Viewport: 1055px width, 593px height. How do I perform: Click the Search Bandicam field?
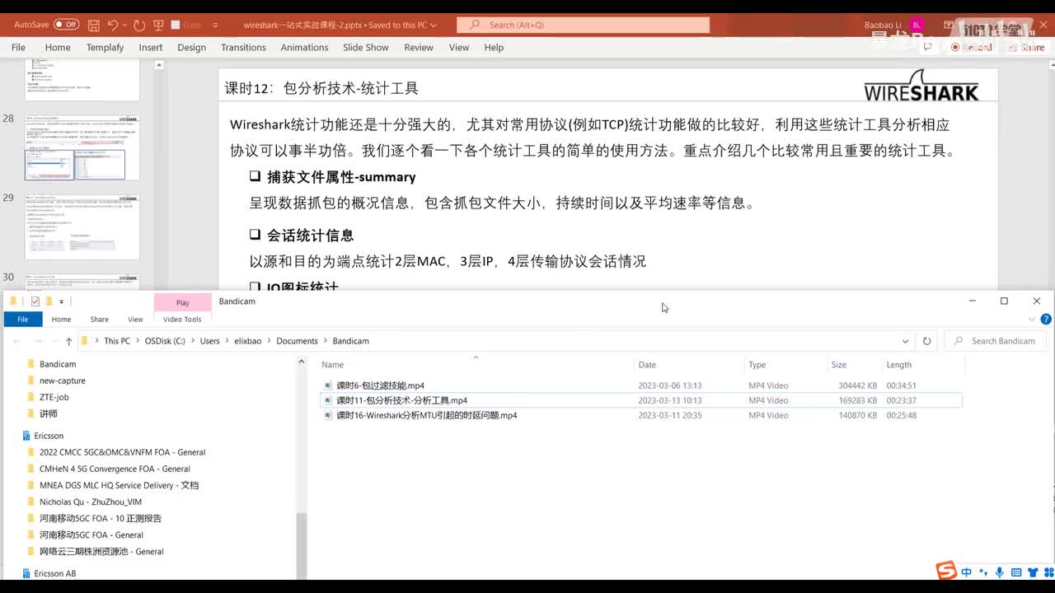[996, 341]
